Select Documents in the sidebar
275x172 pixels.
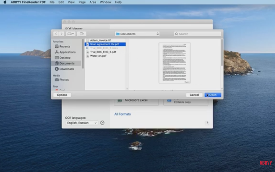click(x=67, y=63)
